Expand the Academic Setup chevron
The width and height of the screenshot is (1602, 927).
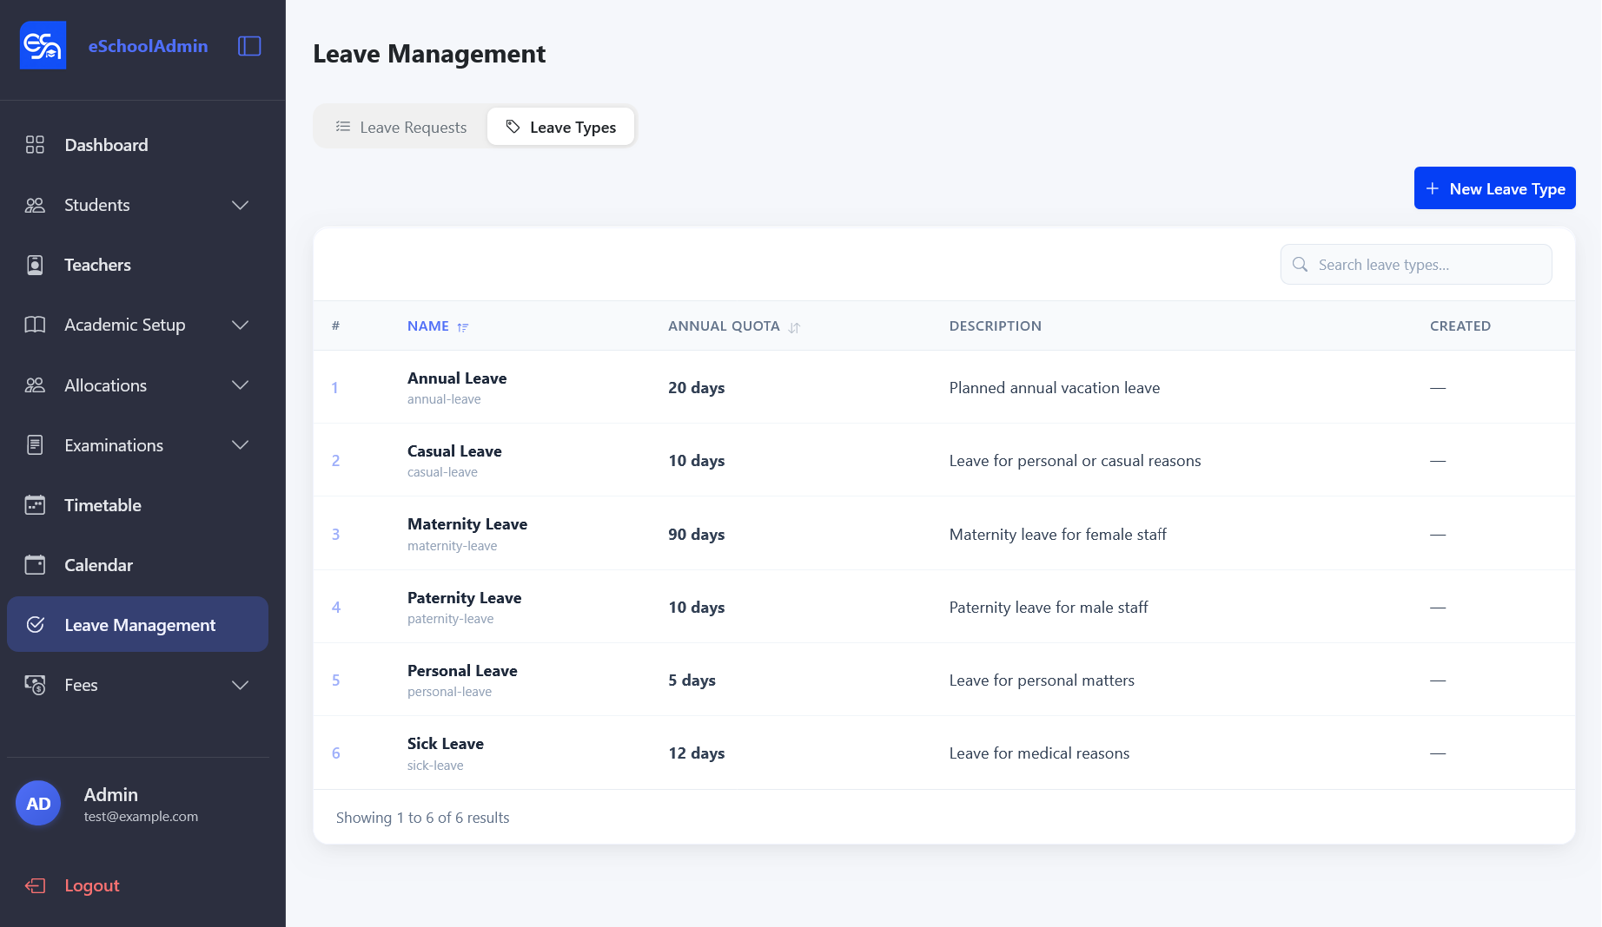click(241, 325)
